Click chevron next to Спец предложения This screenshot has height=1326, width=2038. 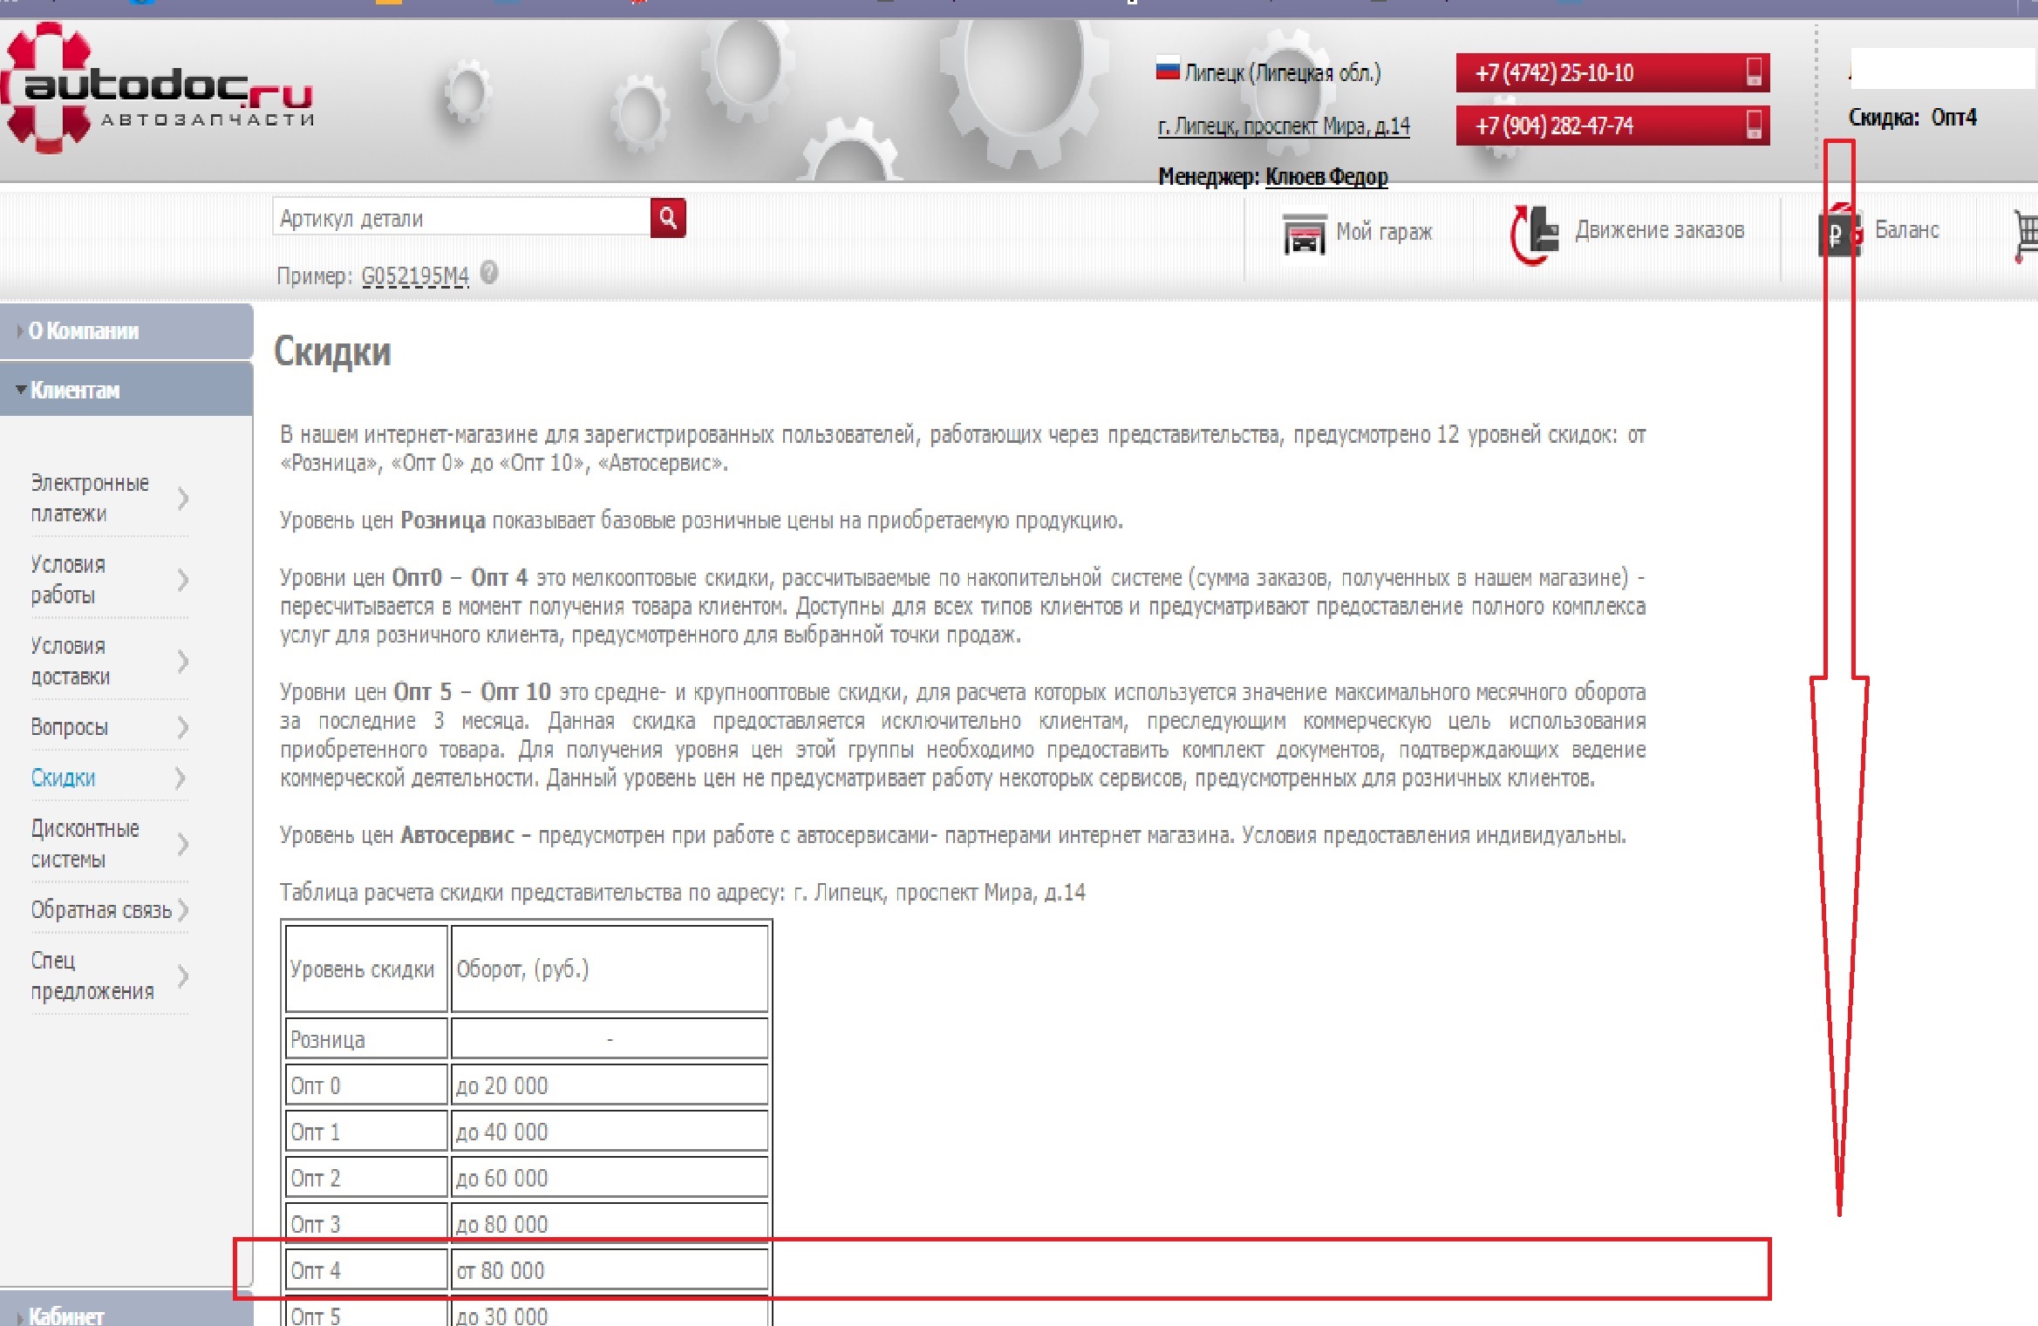[182, 976]
